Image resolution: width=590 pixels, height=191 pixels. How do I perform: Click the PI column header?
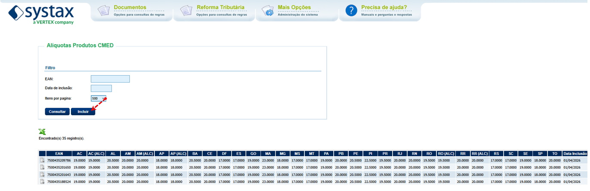370,154
